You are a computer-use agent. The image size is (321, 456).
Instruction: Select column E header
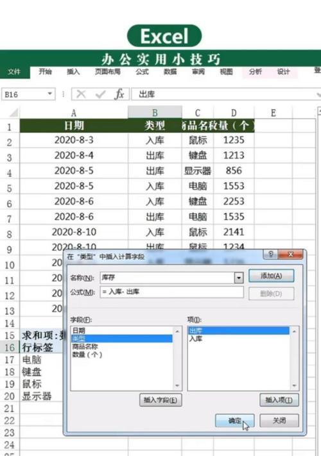273,113
